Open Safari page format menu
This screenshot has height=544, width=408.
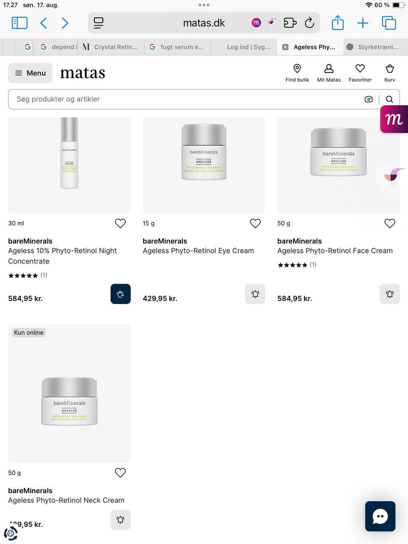point(99,23)
